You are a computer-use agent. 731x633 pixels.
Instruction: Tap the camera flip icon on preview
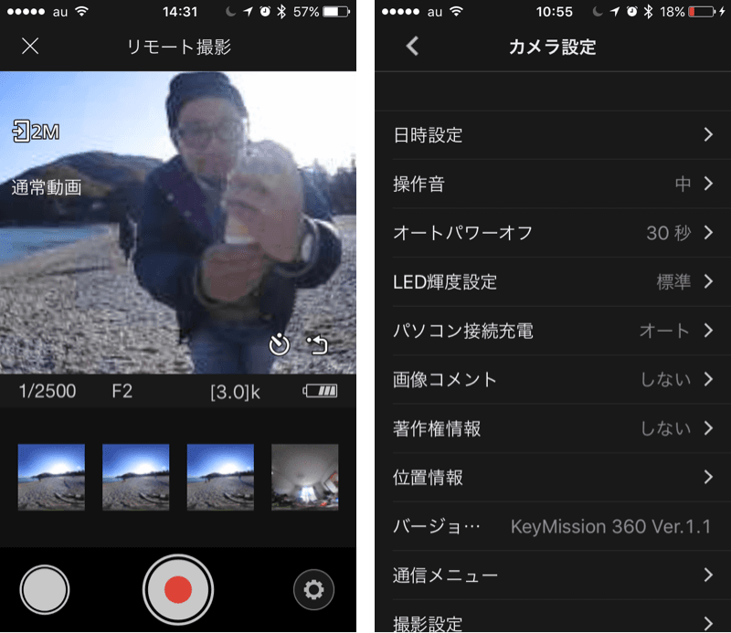317,344
